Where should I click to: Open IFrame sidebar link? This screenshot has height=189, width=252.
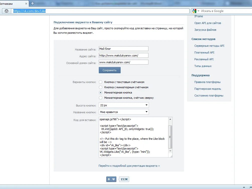tap(199, 16)
